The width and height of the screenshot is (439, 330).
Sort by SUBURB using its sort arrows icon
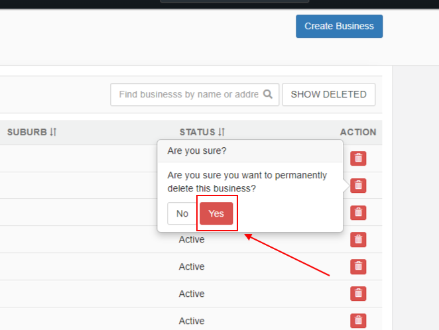tap(54, 132)
